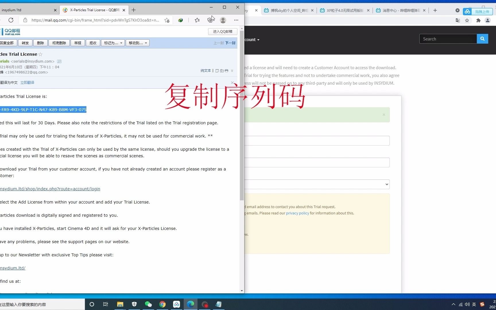Open Edge favorites list icon

pyautogui.click(x=197, y=20)
